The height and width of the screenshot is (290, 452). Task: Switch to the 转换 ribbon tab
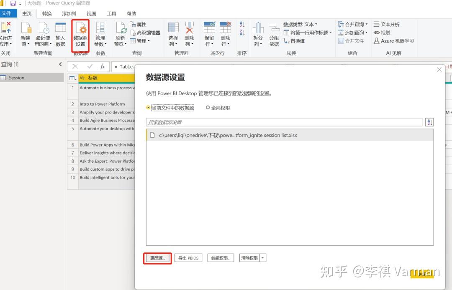click(47, 13)
